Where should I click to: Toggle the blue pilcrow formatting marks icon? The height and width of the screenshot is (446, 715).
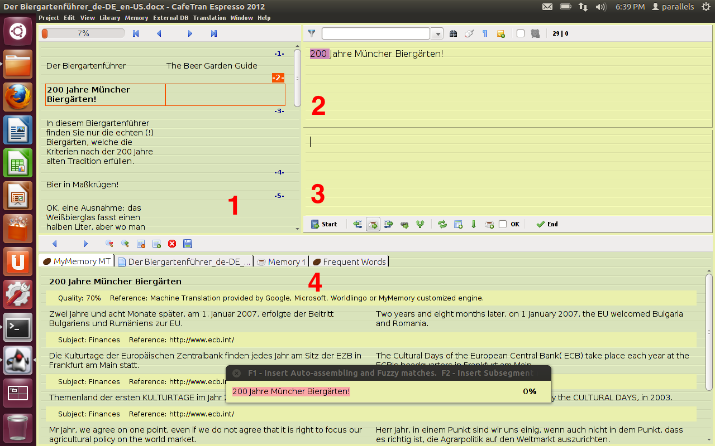pyautogui.click(x=485, y=33)
